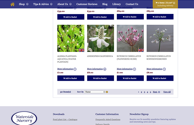
Task: Open More information for Butomus Schneeweisschen
Action: pos(154,69)
